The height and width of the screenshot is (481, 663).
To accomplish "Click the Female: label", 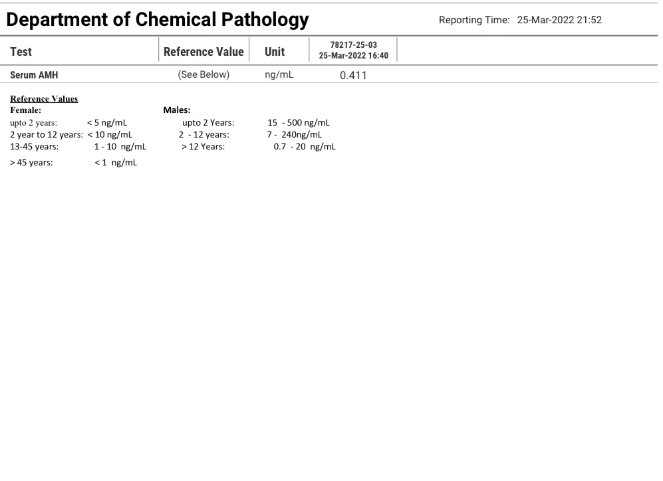I will point(27,108).
